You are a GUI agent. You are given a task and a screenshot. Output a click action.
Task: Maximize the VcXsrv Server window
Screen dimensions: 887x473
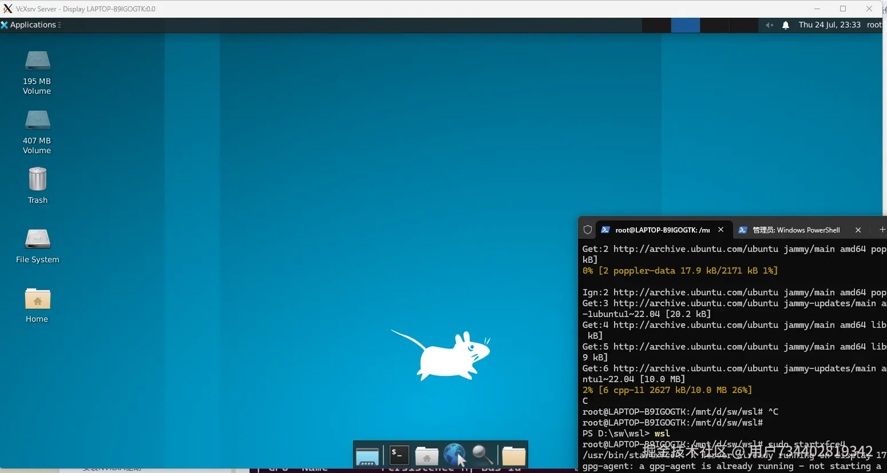(x=843, y=9)
